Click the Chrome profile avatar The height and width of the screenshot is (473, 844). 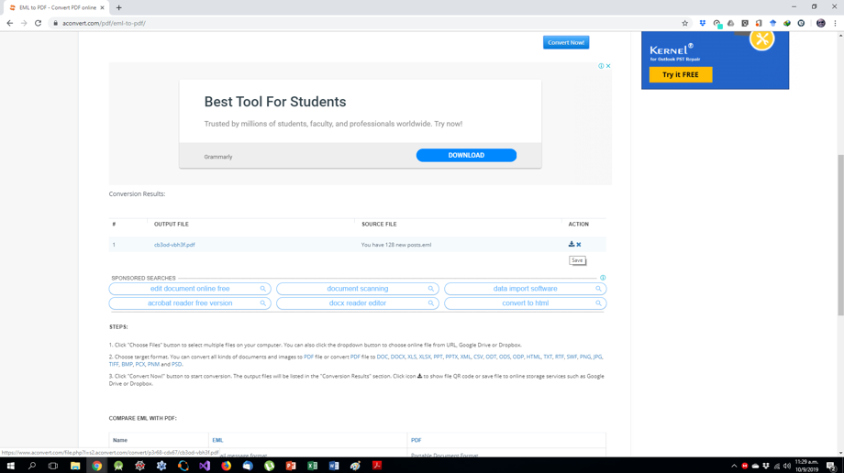pyautogui.click(x=821, y=23)
